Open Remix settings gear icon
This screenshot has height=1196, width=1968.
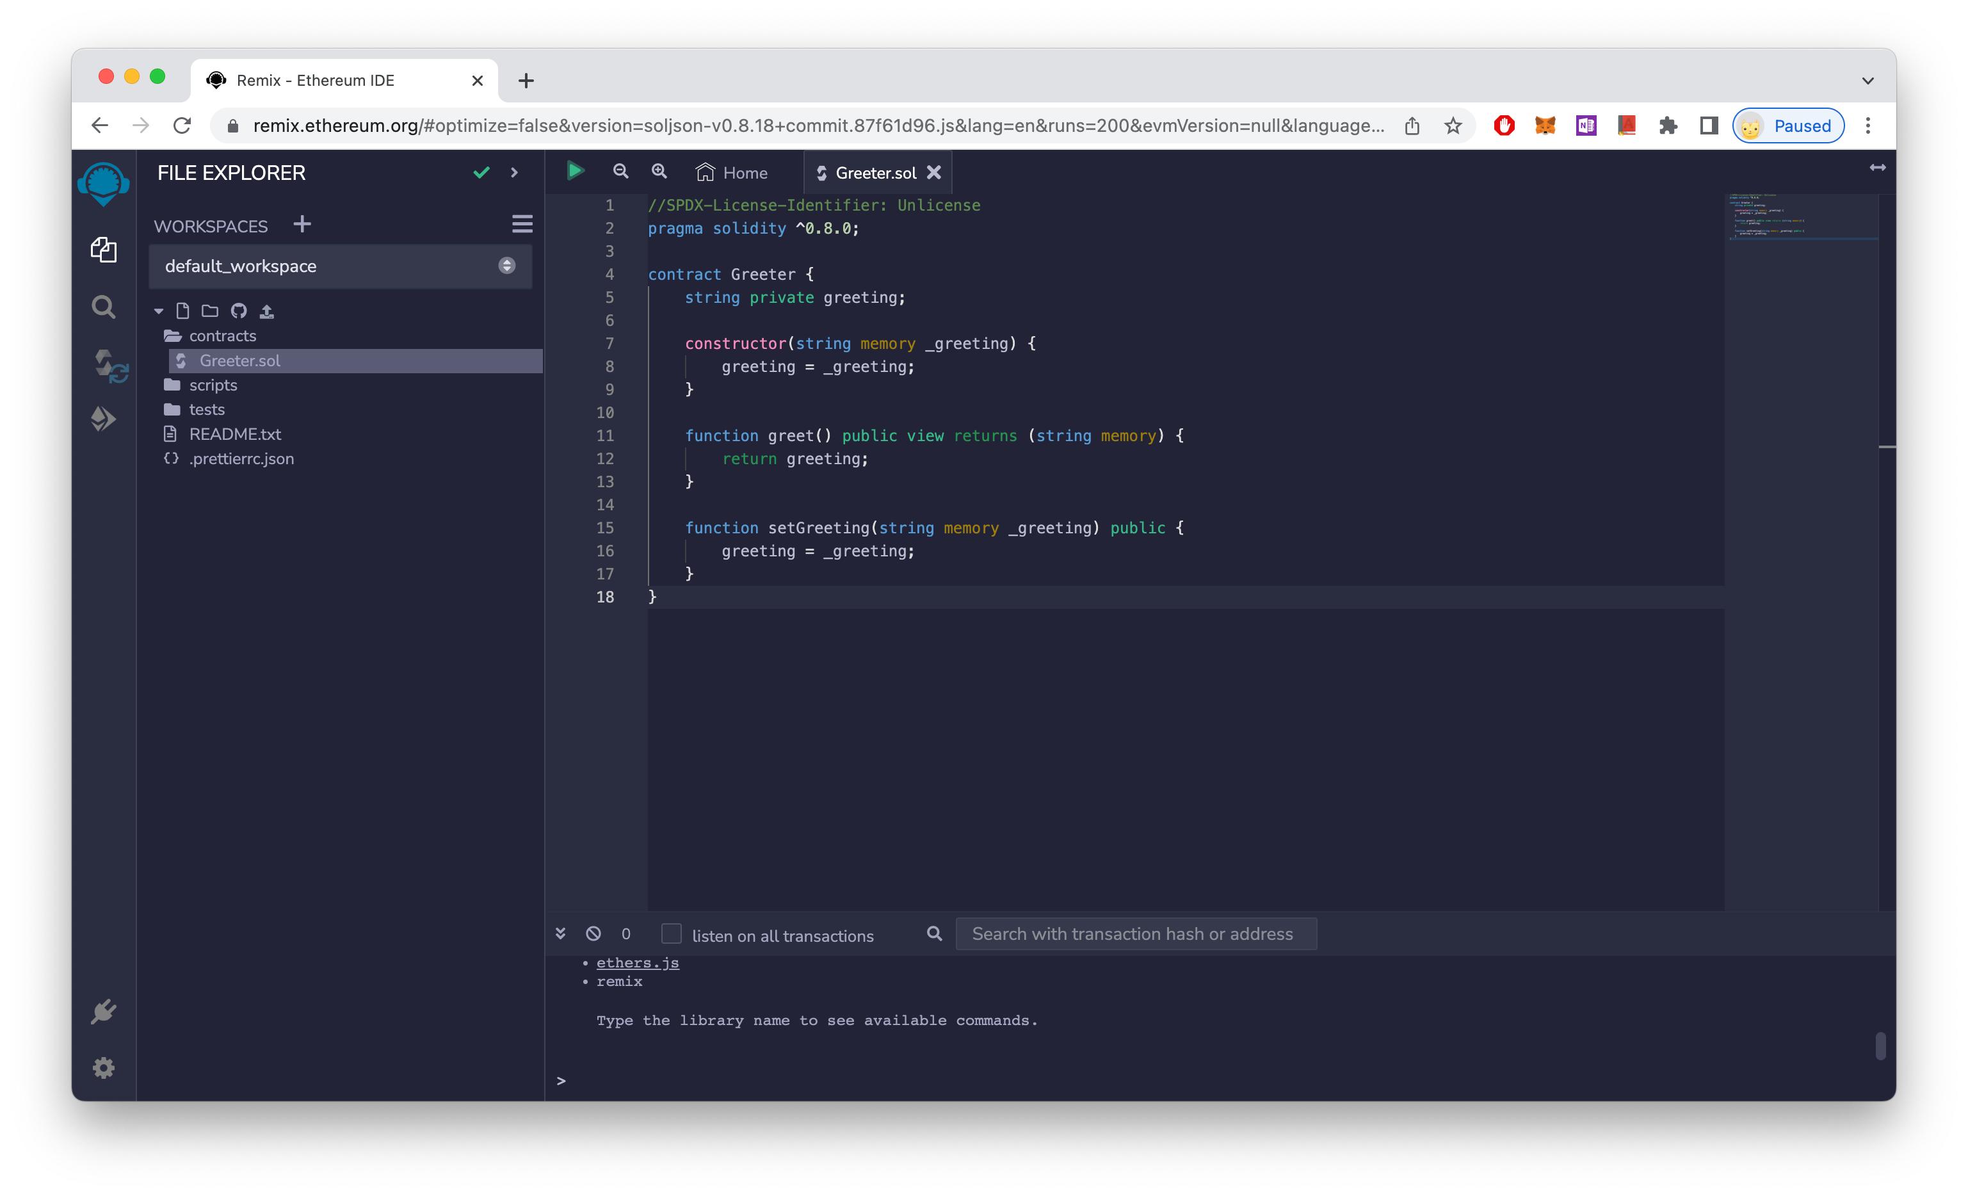click(104, 1068)
